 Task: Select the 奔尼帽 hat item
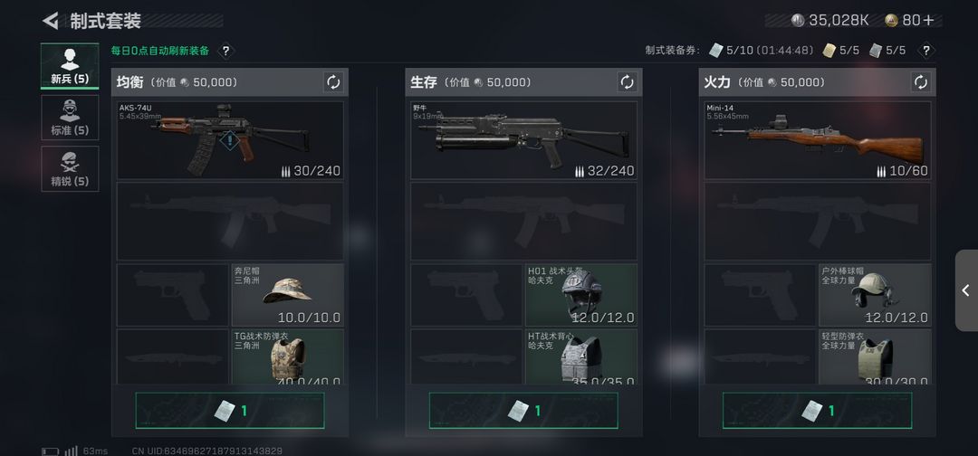pos(288,295)
